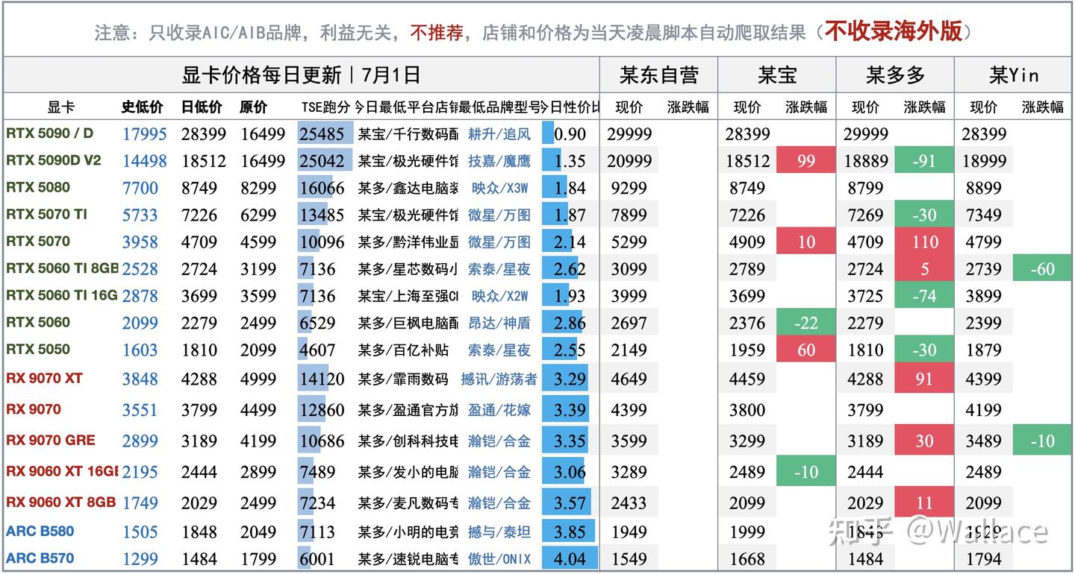Select the 'RTX 5090D V2' row label
Screen dimensions: 1075x574
pos(54,160)
